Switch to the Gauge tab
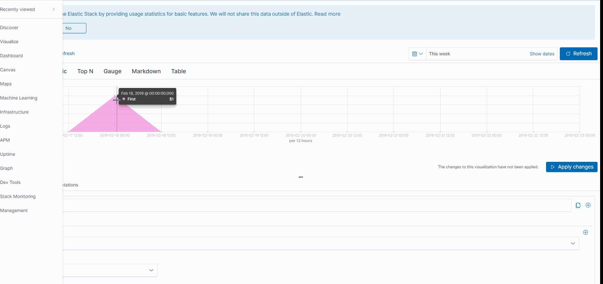Viewport: 603px width, 284px height. [x=113, y=71]
